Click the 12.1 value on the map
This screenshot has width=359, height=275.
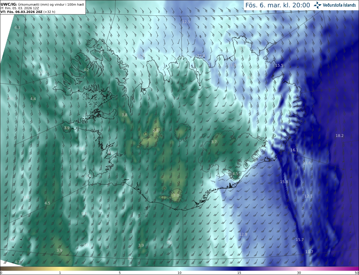click(309, 196)
